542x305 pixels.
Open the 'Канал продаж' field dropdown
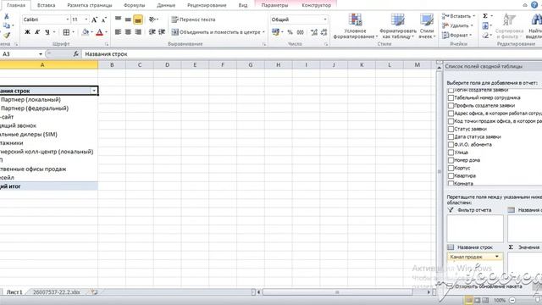[x=497, y=257]
